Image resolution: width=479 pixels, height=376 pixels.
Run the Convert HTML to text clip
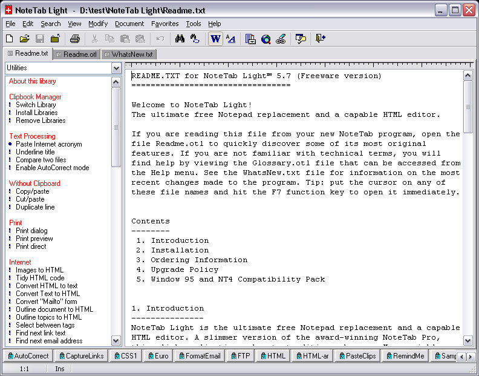(x=47, y=286)
